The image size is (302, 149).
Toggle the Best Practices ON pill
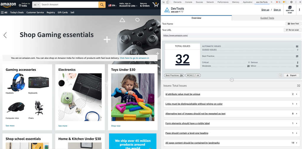[174, 76]
